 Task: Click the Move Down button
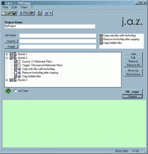(x=133, y=74)
